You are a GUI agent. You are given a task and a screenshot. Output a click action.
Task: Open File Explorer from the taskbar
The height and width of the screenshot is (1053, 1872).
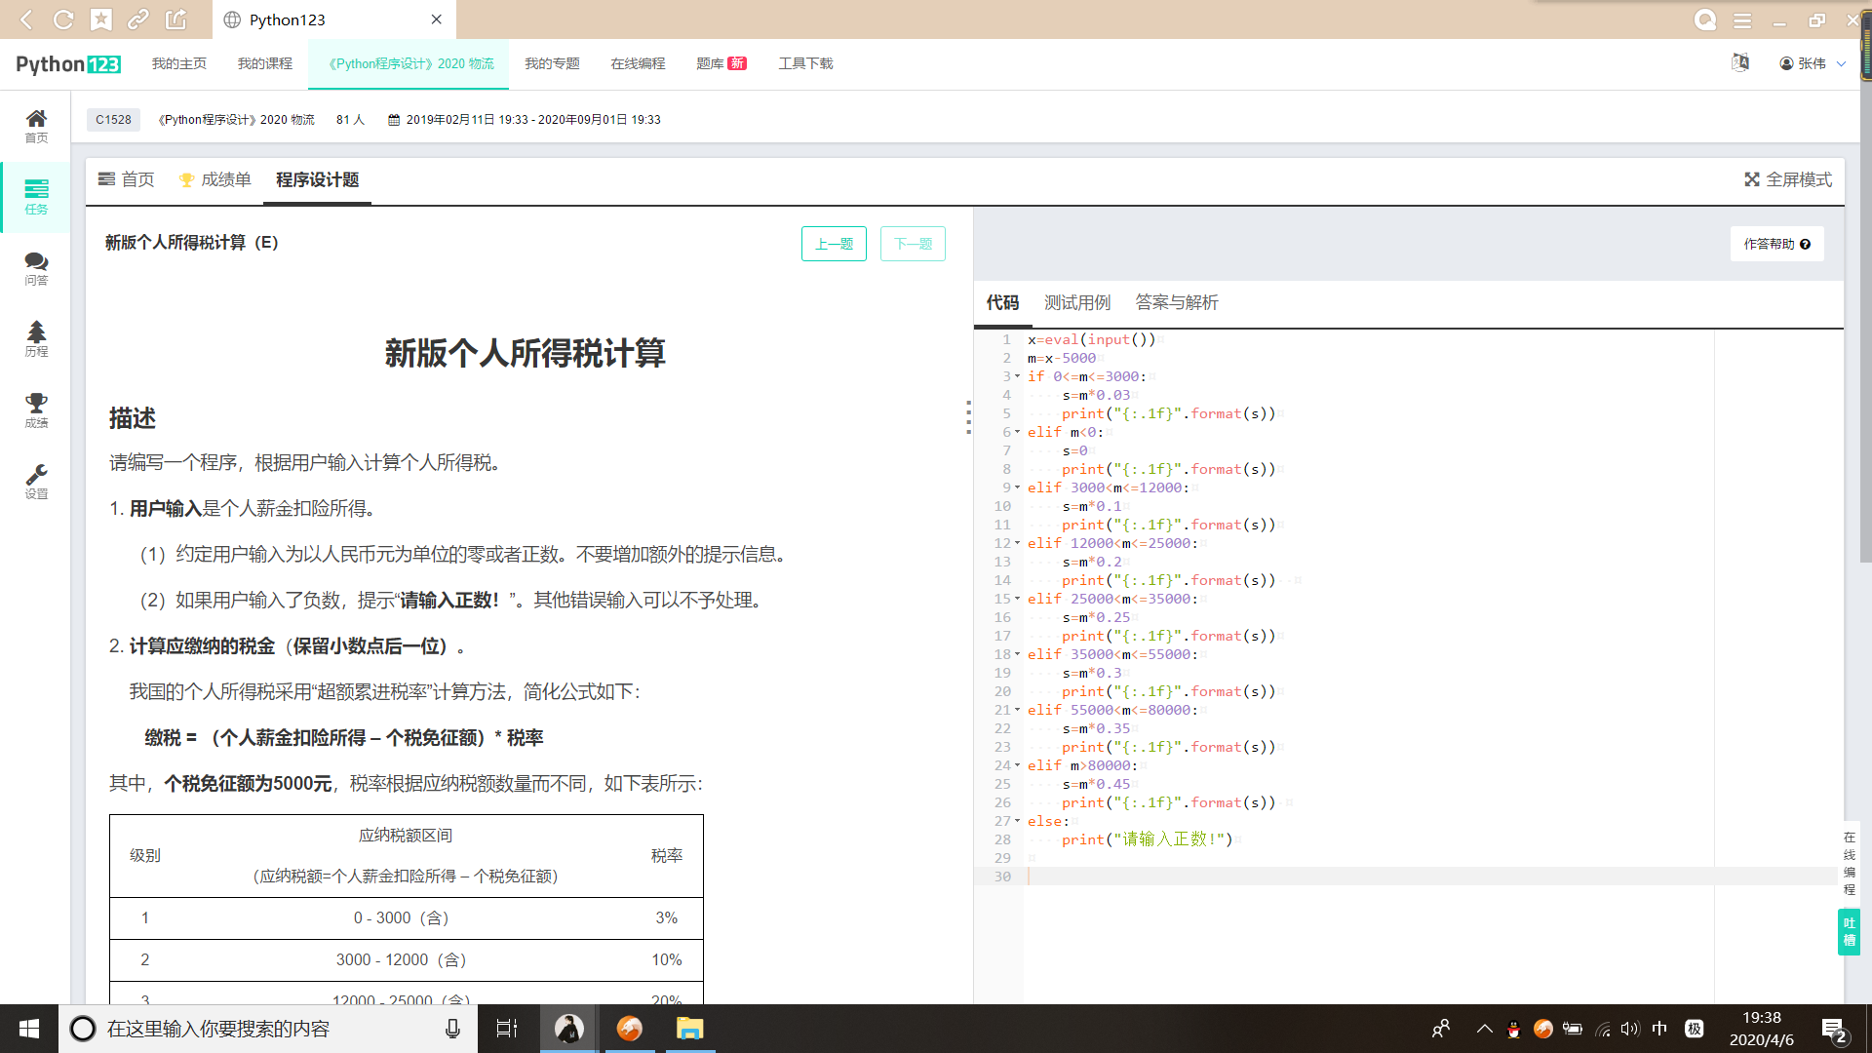(x=689, y=1029)
